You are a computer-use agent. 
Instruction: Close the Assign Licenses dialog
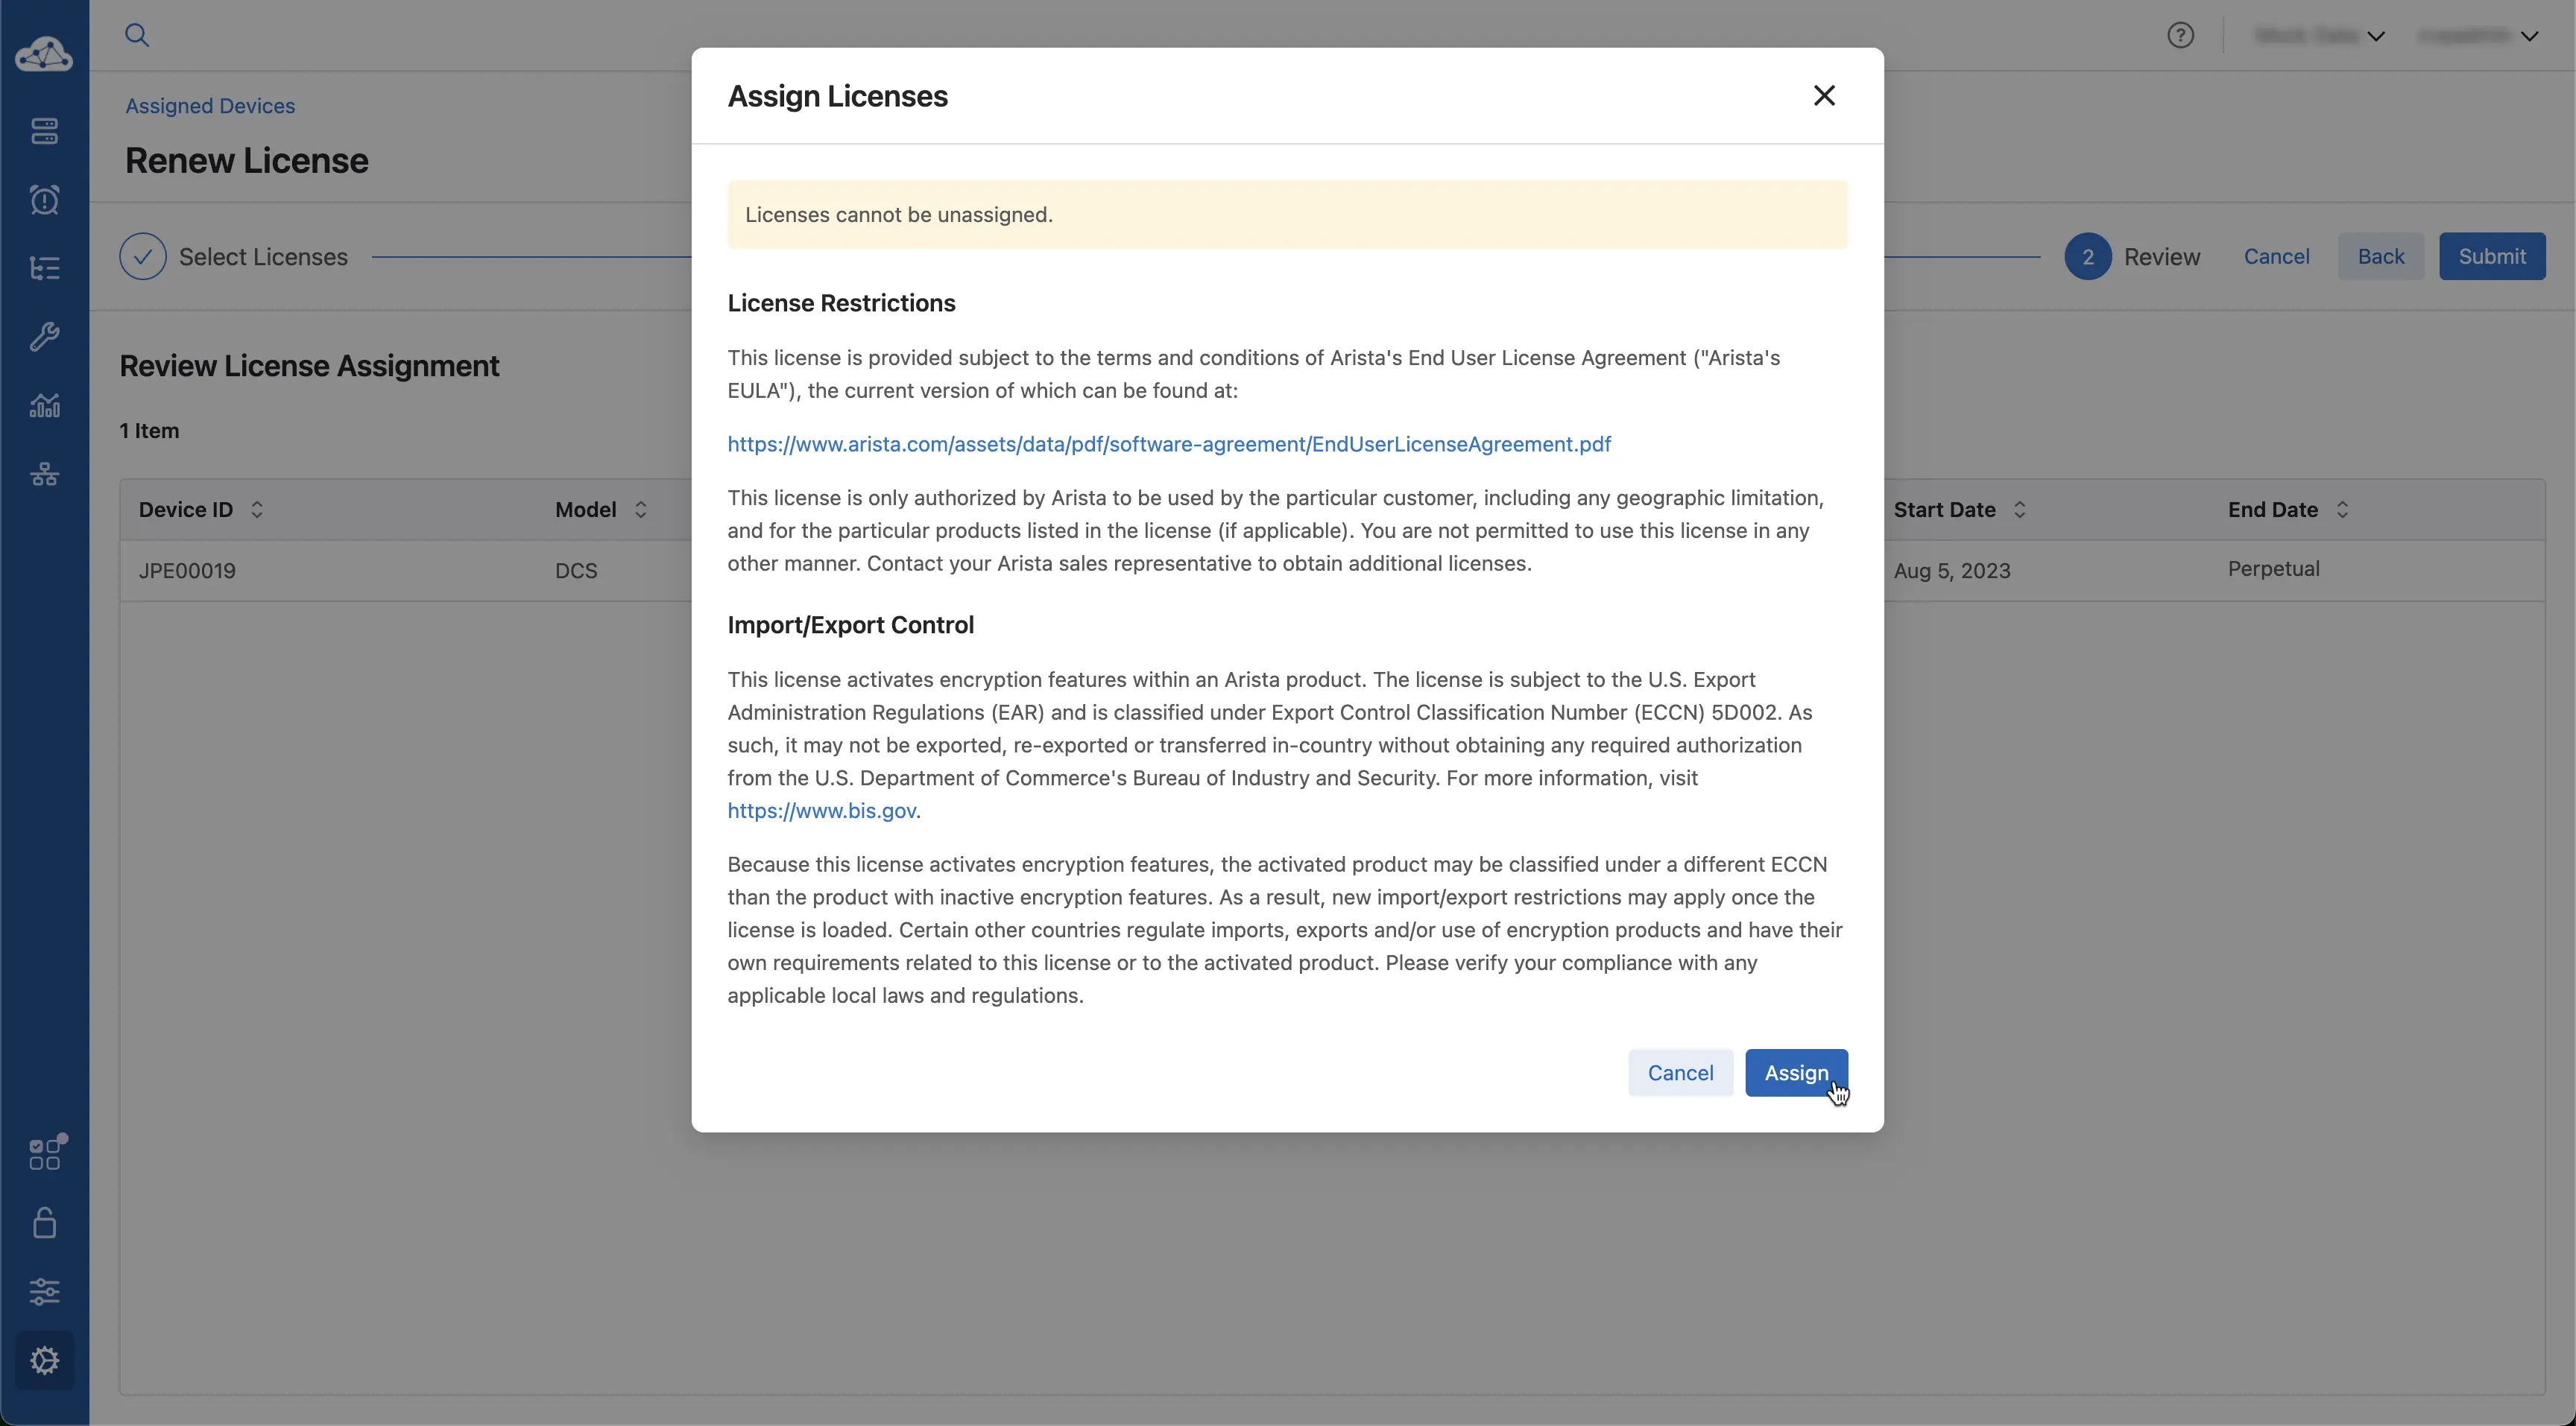click(x=1824, y=95)
